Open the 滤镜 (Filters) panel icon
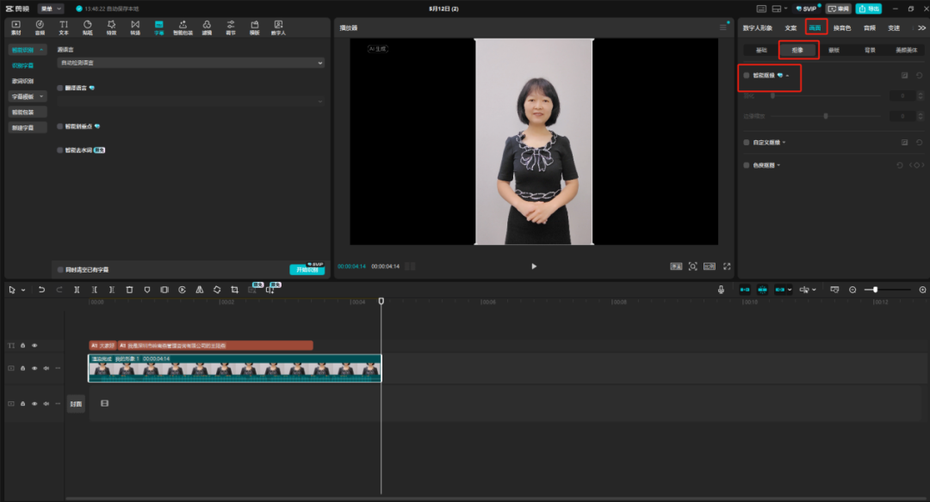Viewport: 930px width, 502px height. click(x=207, y=27)
